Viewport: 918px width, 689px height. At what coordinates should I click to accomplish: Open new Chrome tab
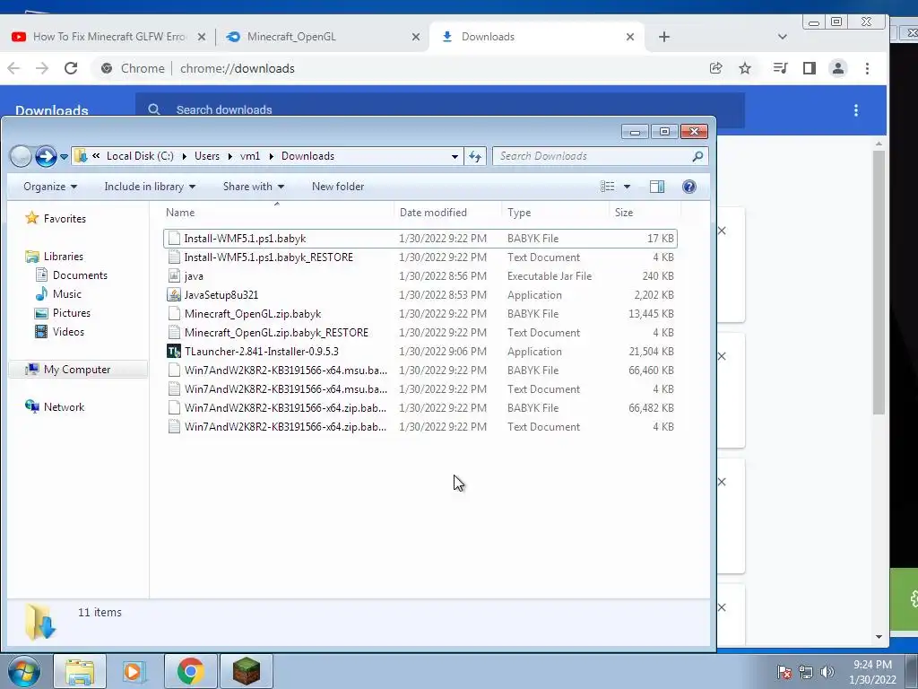click(664, 37)
